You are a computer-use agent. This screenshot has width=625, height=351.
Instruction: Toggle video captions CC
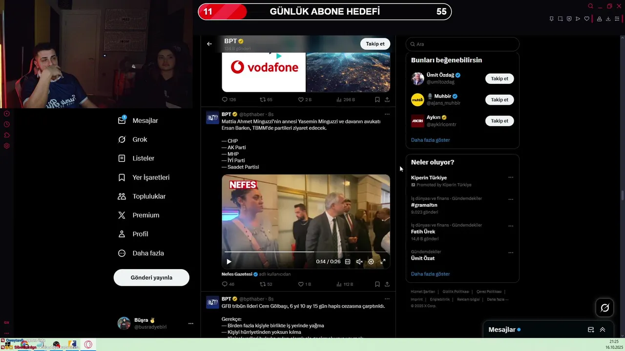pyautogui.click(x=348, y=262)
